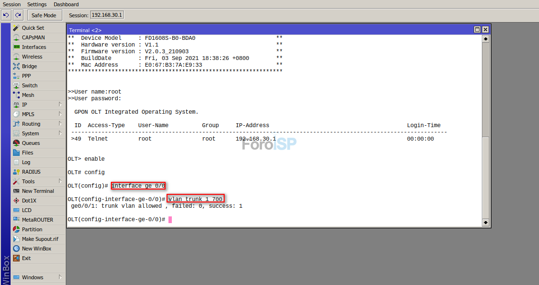
Task: Open the Wireless settings
Action: pos(34,57)
